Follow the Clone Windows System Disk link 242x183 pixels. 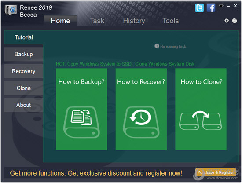coord(165,64)
